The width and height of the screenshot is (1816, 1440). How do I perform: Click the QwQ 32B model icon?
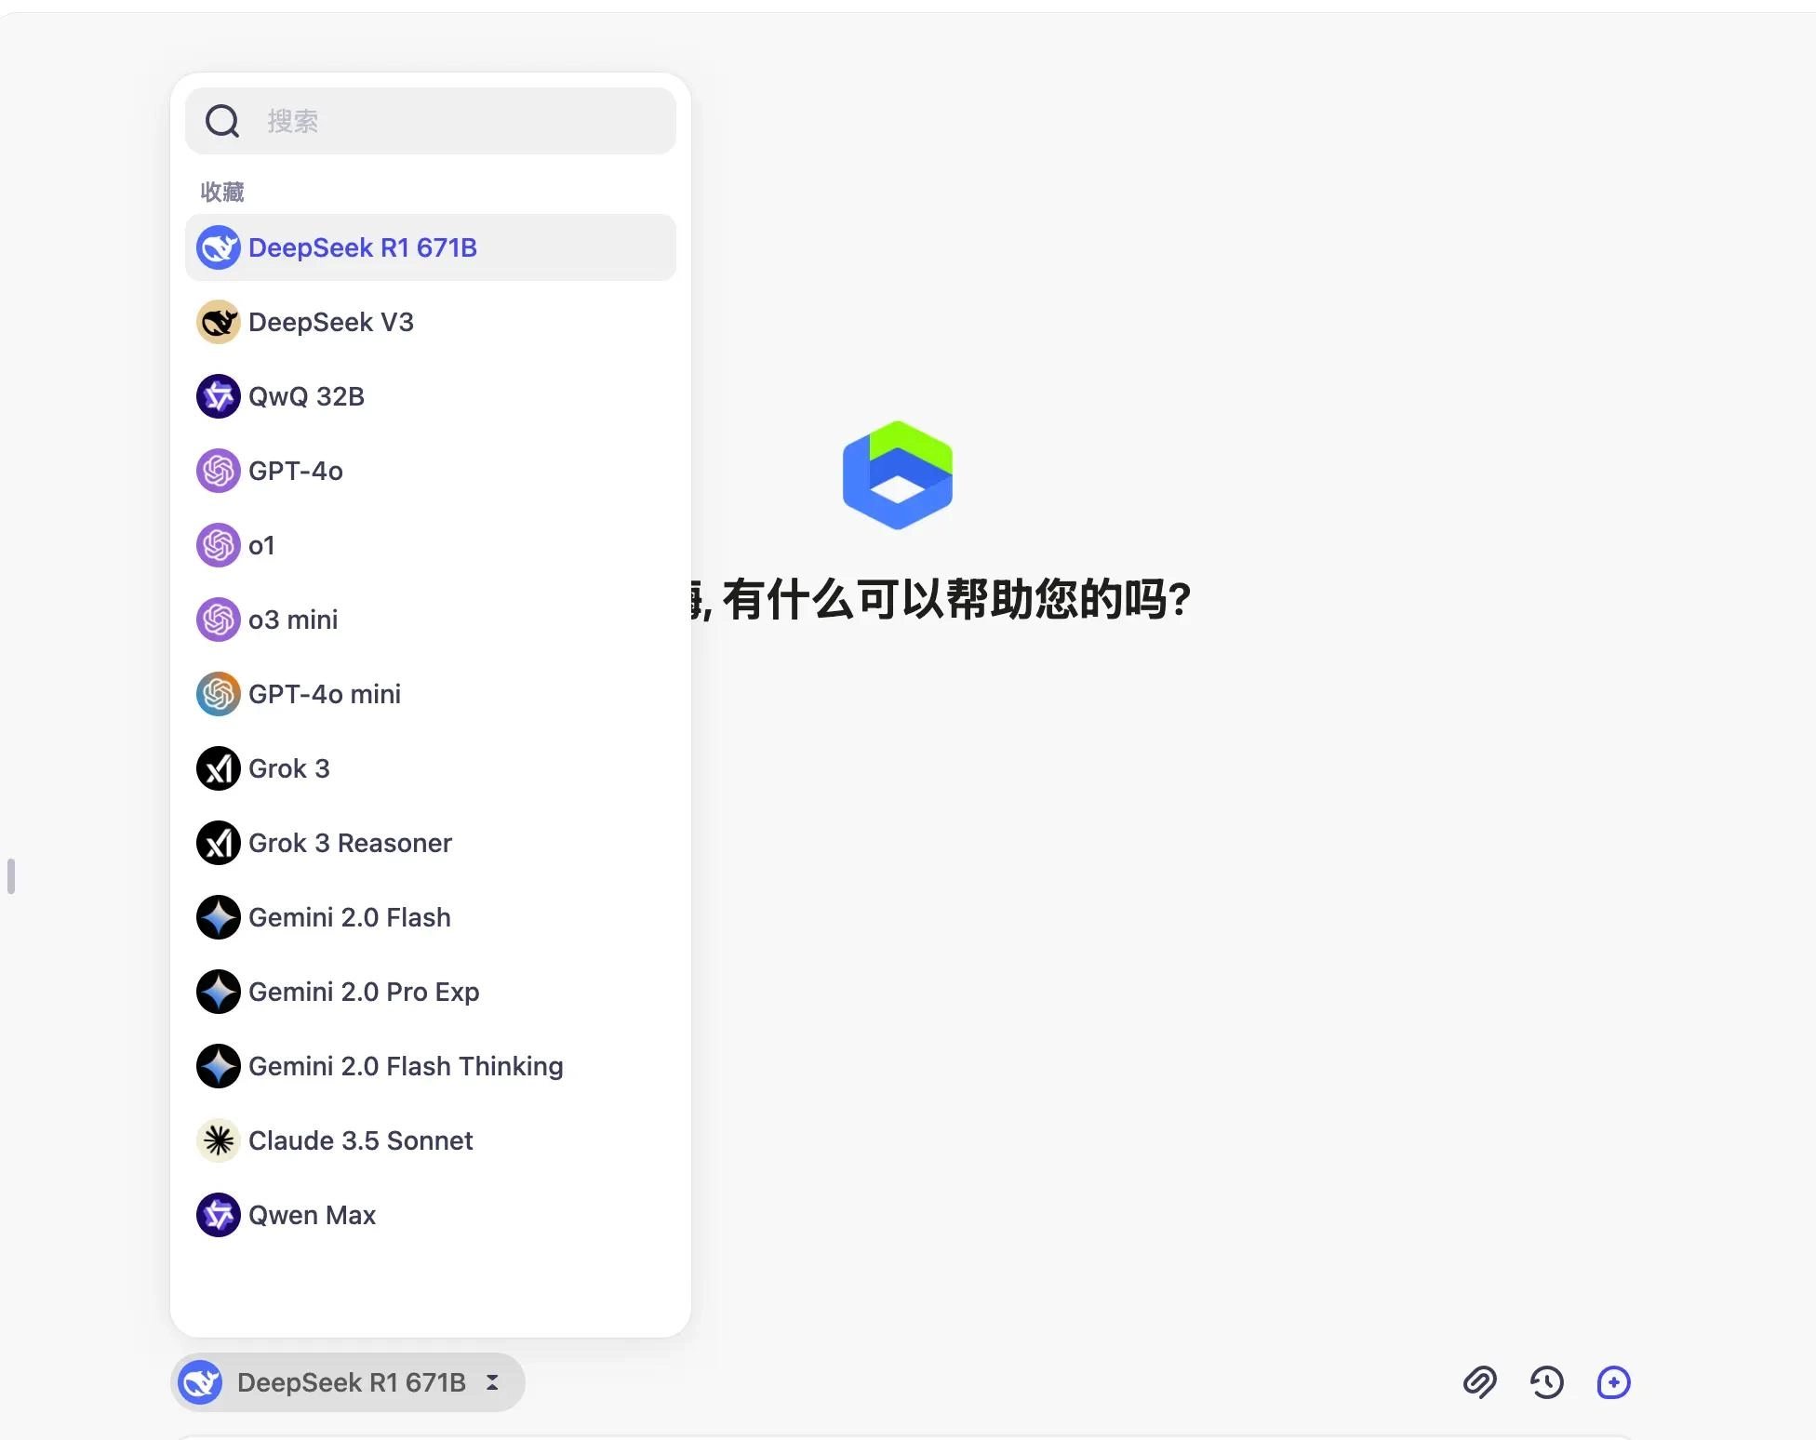[219, 396]
